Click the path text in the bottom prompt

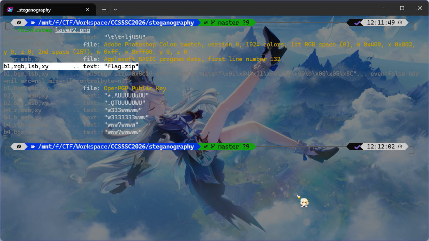[x=115, y=147]
